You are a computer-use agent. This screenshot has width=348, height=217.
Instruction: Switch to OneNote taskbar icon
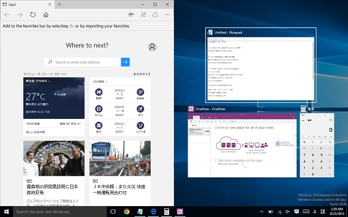coord(180,212)
